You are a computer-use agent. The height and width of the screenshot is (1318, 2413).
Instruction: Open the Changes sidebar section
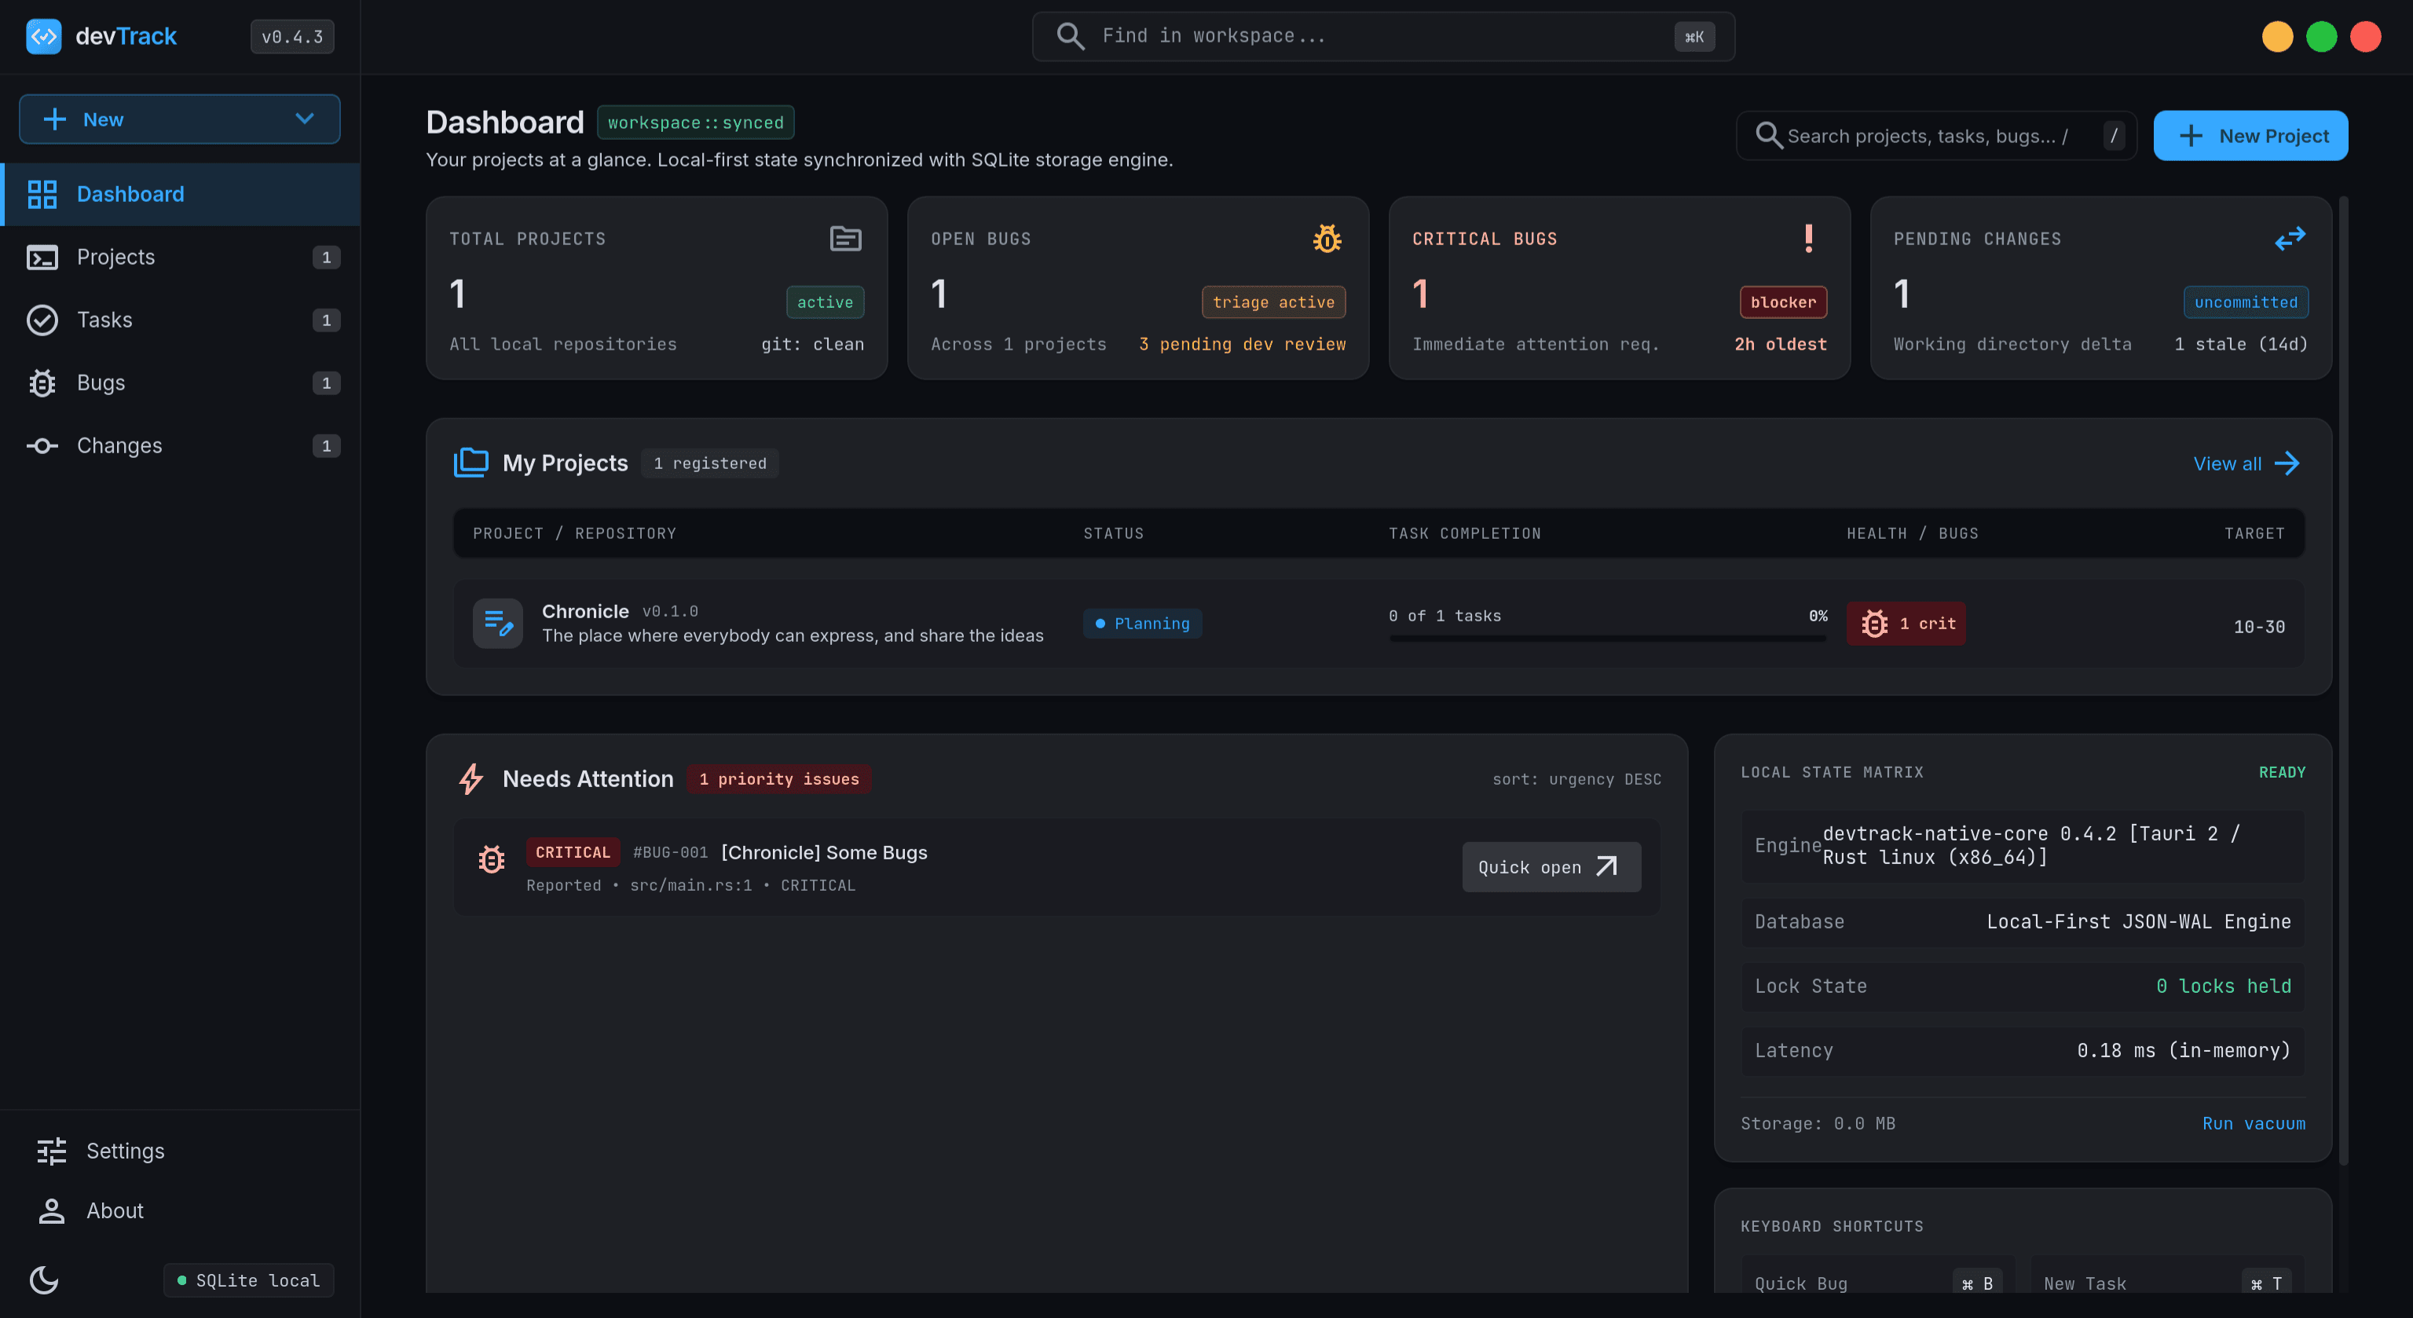tap(180, 445)
